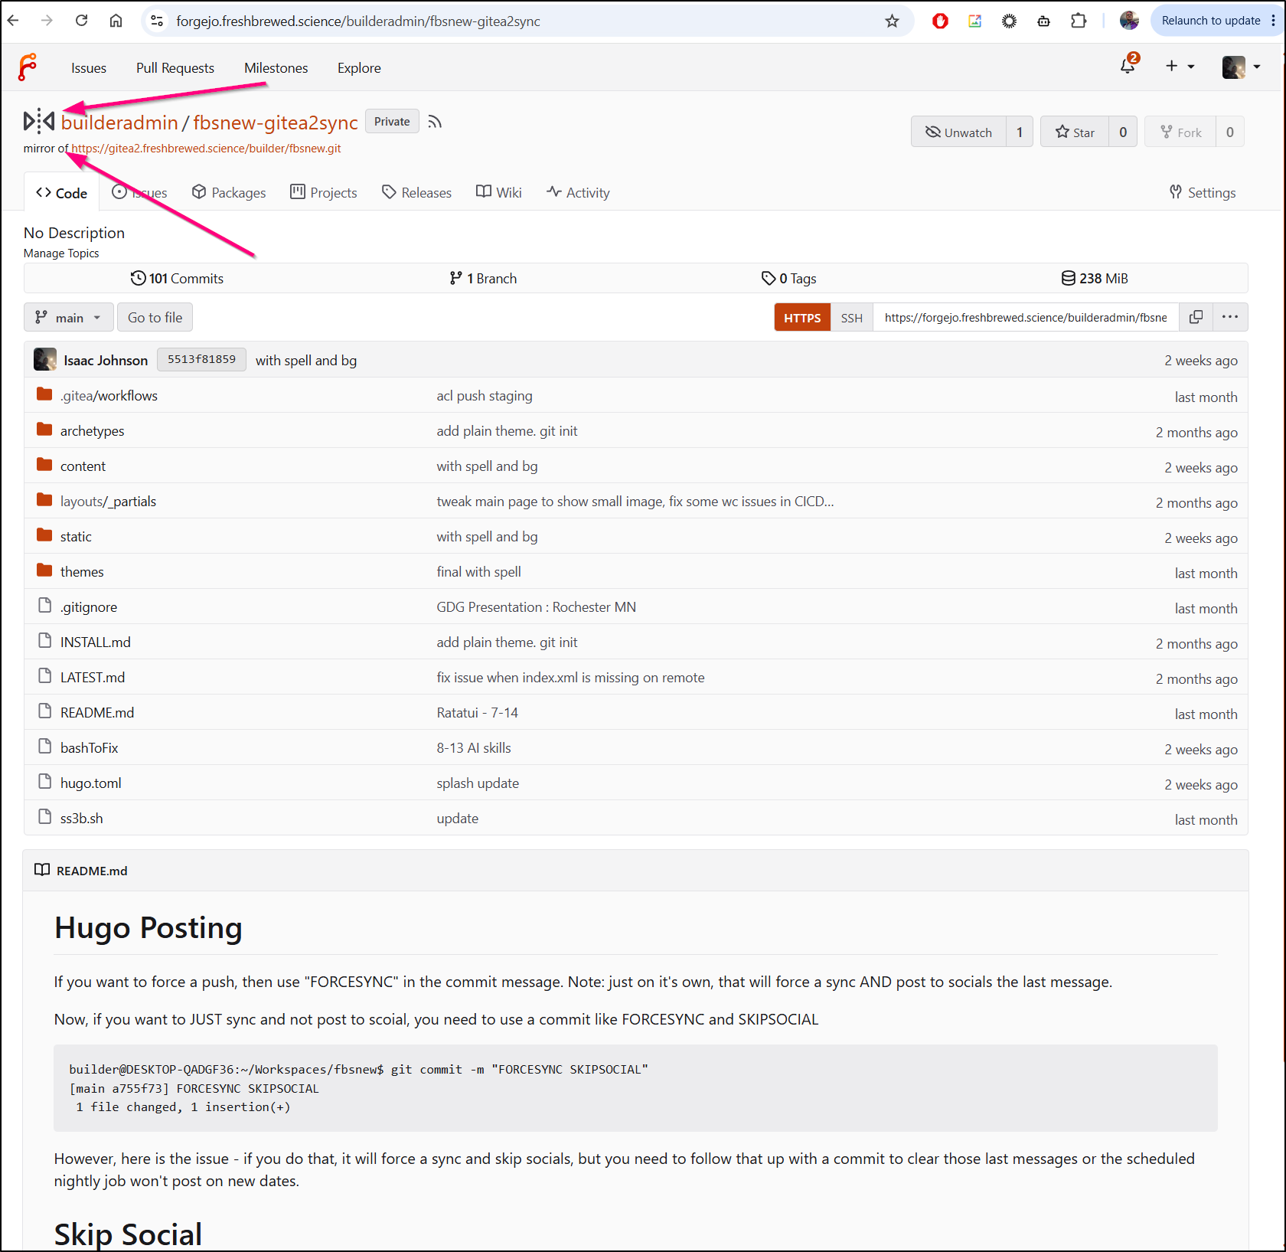Star the fbsnew-gitea2sync repository
This screenshot has width=1286, height=1252.
point(1075,132)
